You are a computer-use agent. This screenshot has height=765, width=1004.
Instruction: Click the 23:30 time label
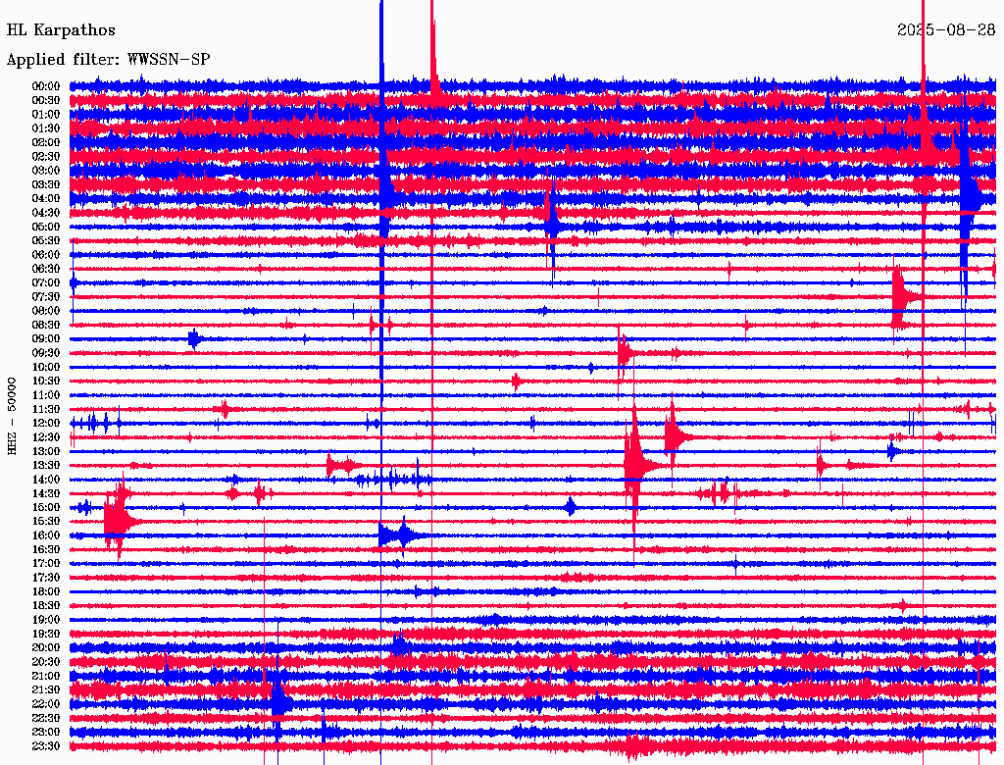tap(46, 745)
